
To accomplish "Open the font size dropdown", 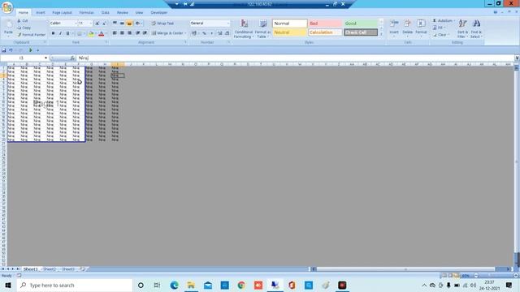I will click(90, 24).
